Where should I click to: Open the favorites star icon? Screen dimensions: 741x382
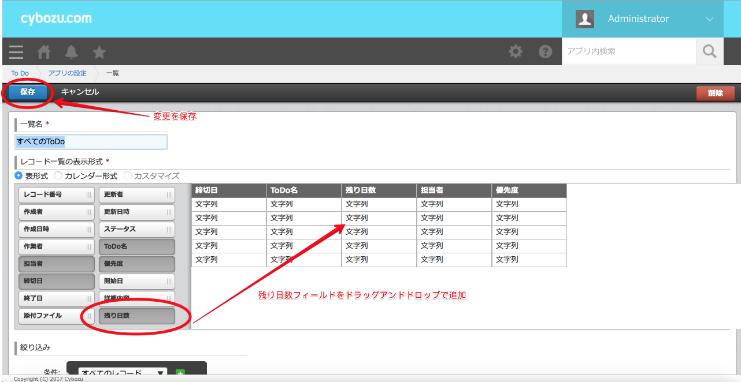pyautogui.click(x=99, y=52)
